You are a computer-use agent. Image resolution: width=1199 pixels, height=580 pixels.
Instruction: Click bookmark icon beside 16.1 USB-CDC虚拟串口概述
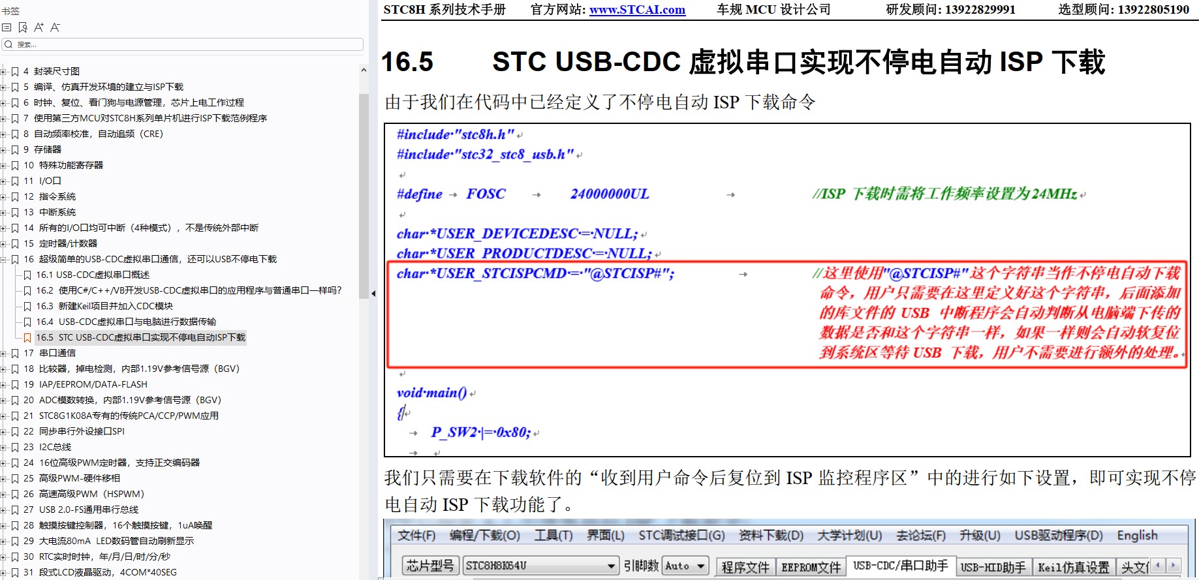click(x=27, y=275)
